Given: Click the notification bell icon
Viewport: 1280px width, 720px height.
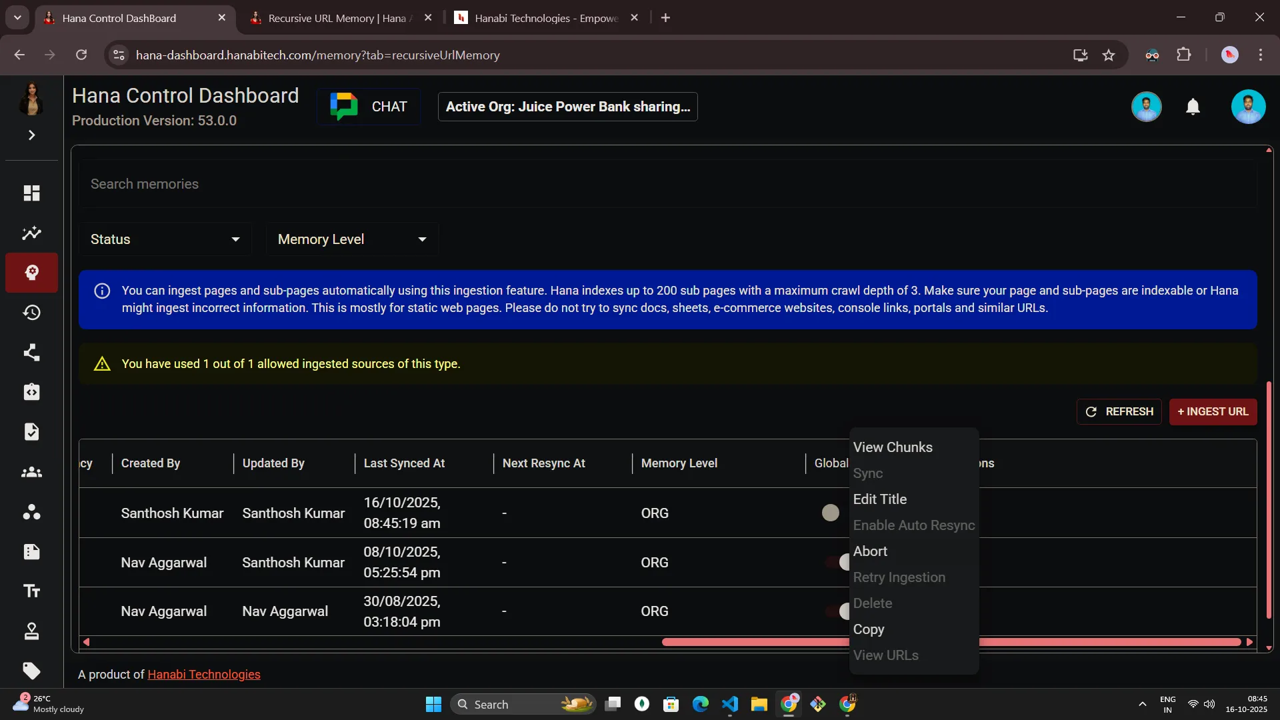Looking at the screenshot, I should 1193,107.
